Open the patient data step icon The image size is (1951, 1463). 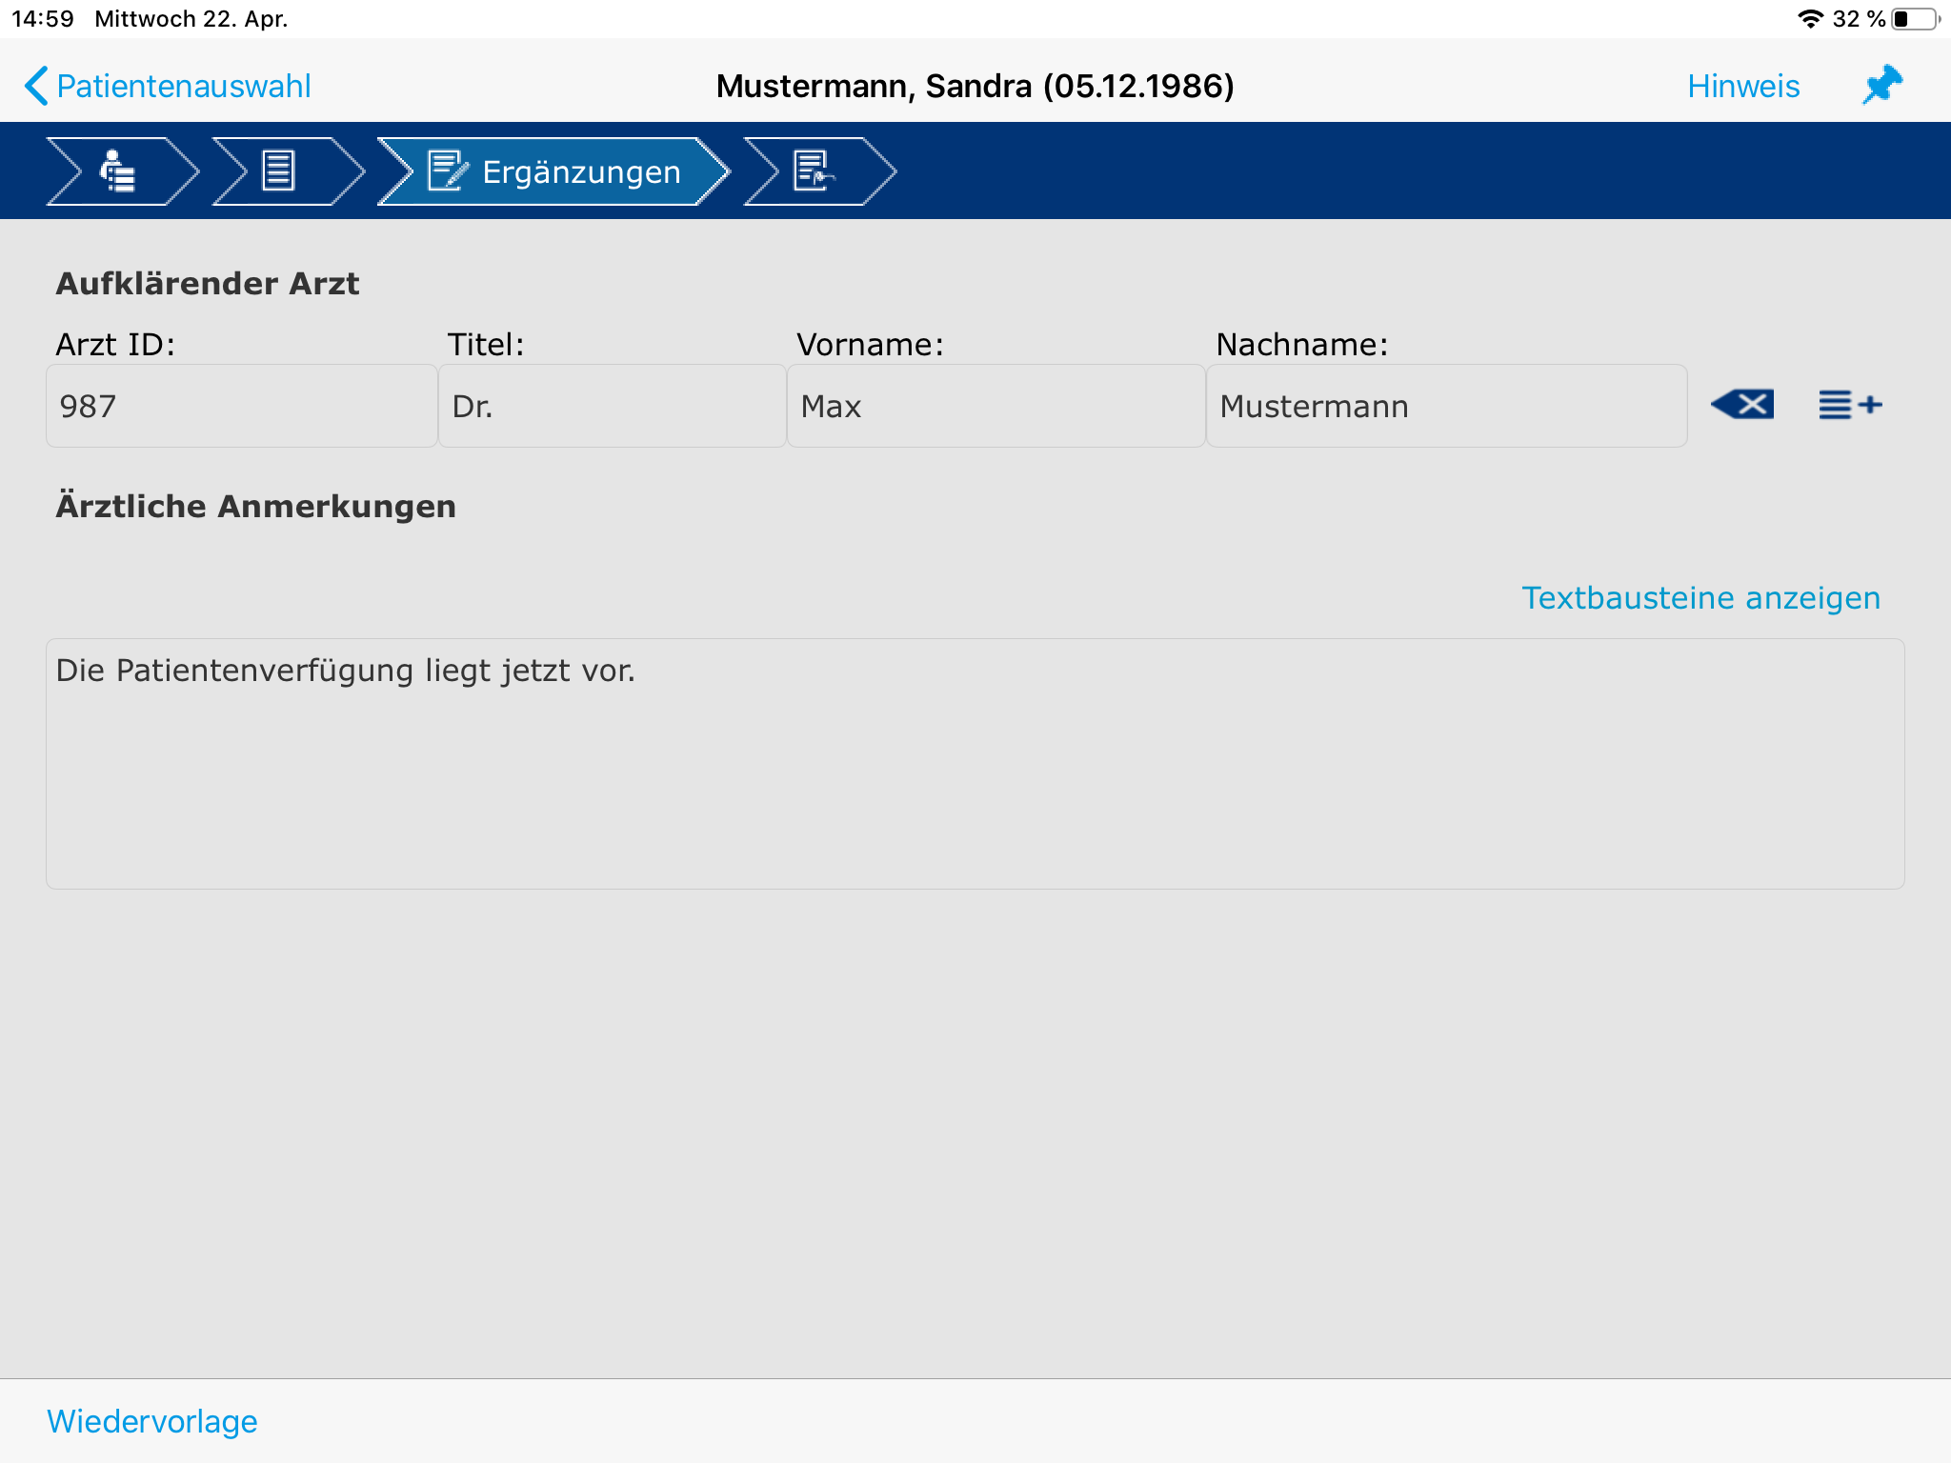click(x=119, y=171)
